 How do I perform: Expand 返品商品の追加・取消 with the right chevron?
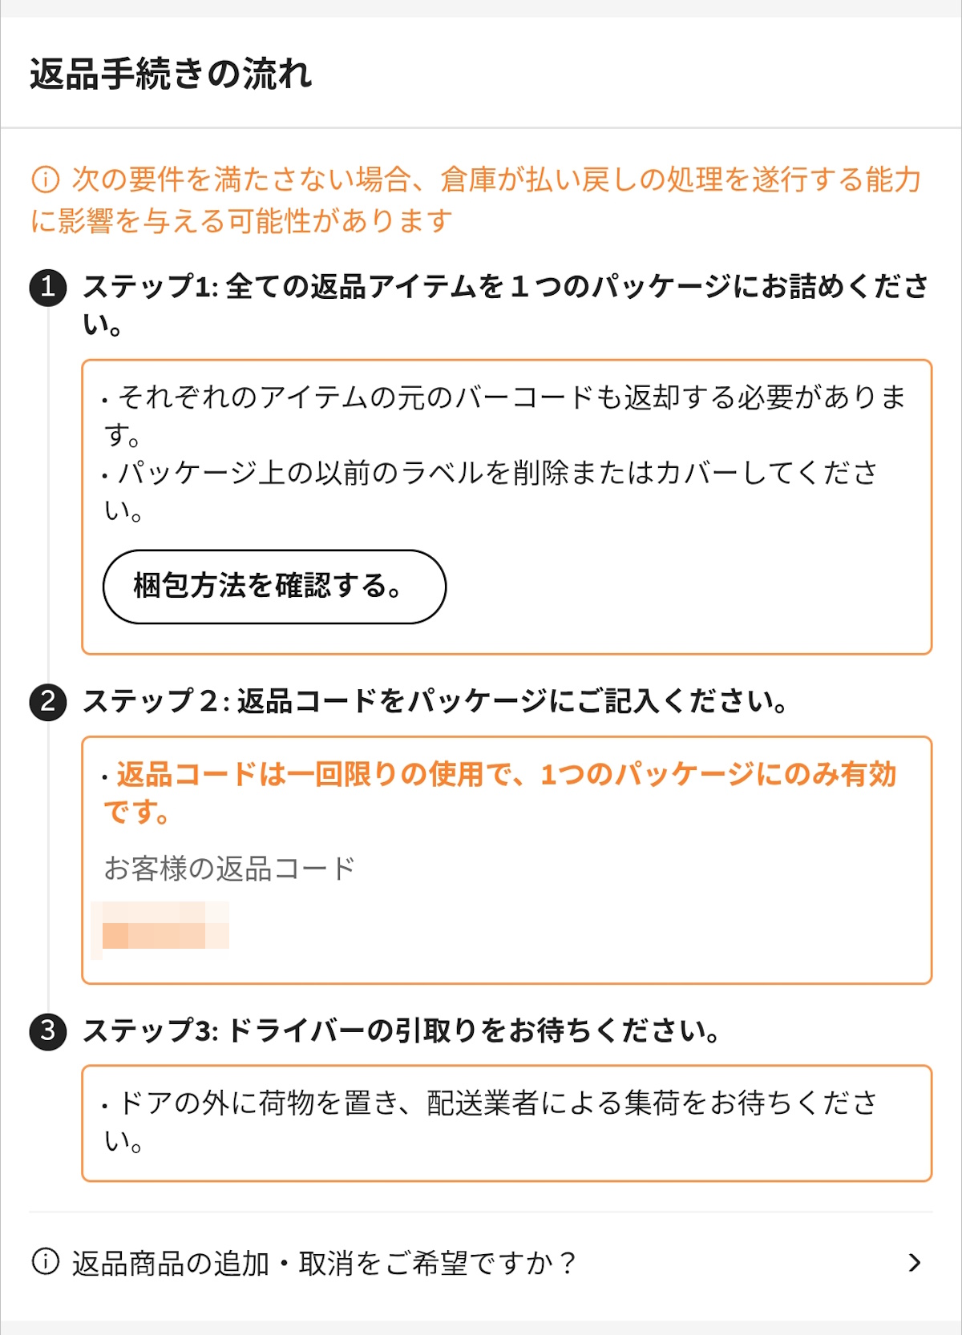pyautogui.click(x=914, y=1263)
